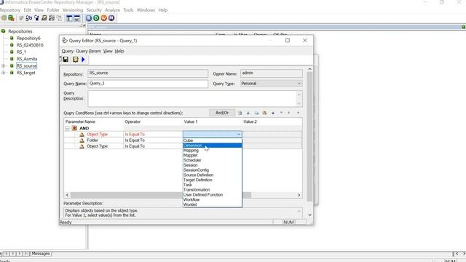Screen dimensions: 466x262
Task: Open the Repository Manager tool (R) icon
Action: point(89,18)
